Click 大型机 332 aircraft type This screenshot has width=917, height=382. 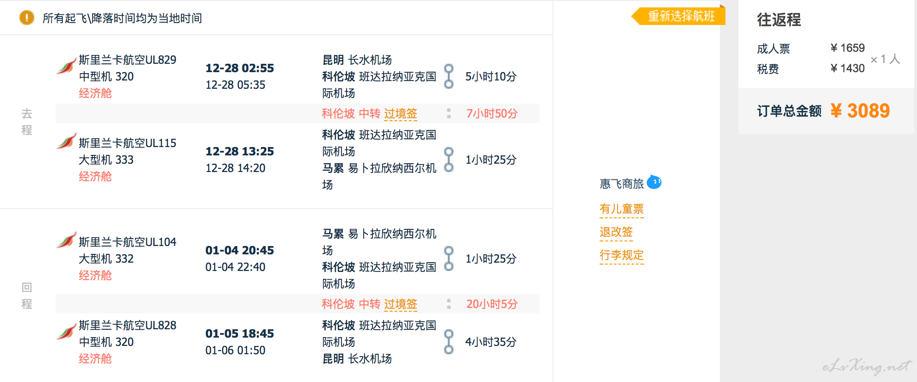(106, 259)
